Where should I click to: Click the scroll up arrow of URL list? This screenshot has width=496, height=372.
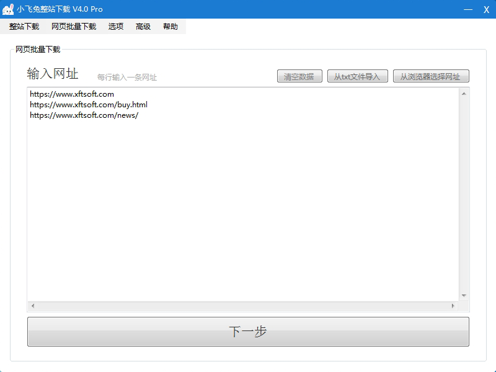[x=463, y=94]
